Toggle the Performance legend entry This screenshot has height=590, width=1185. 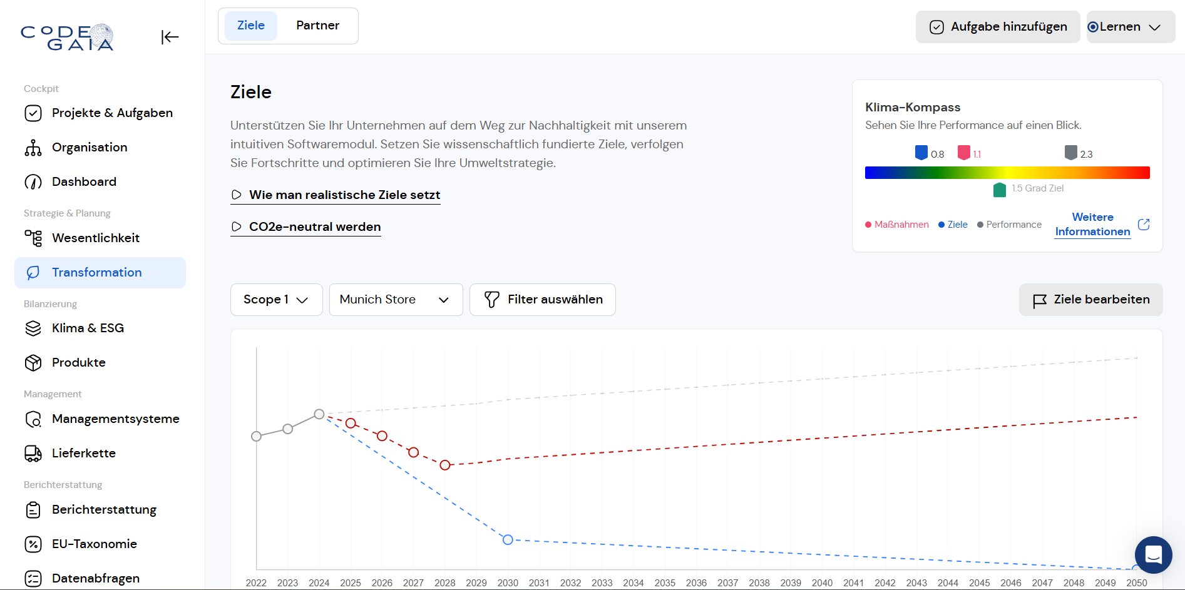1009,225
